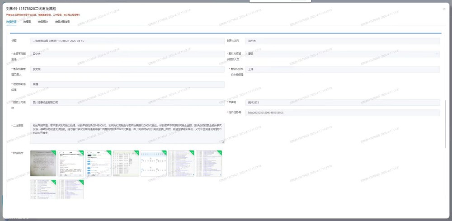This screenshot has height=221, width=452.
Task: Click the 理赔部副总经理 field
Action: [x=127, y=85]
